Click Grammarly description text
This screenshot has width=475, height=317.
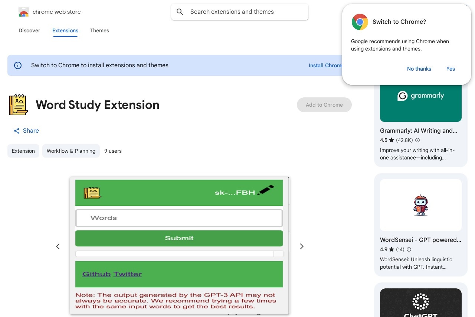pyautogui.click(x=417, y=154)
